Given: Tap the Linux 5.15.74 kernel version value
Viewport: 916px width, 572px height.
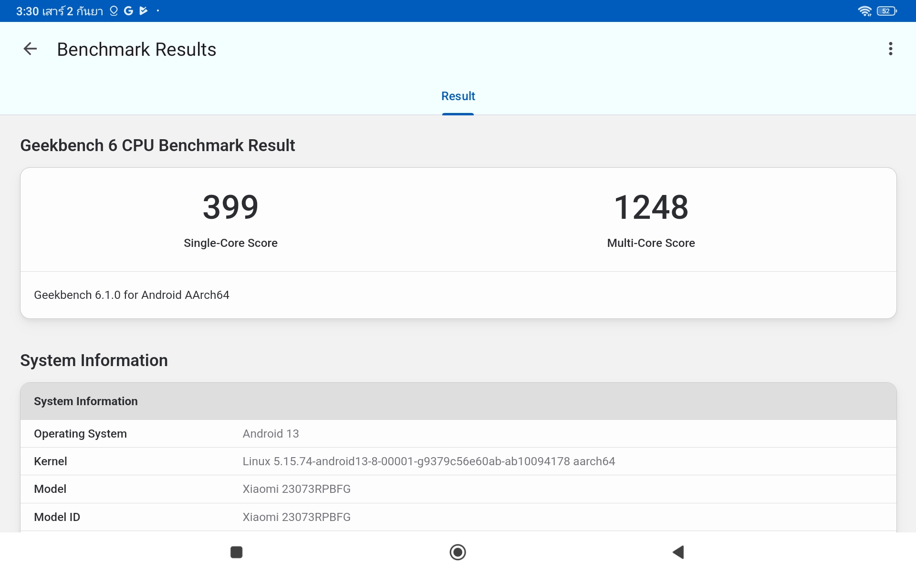Looking at the screenshot, I should (x=428, y=461).
